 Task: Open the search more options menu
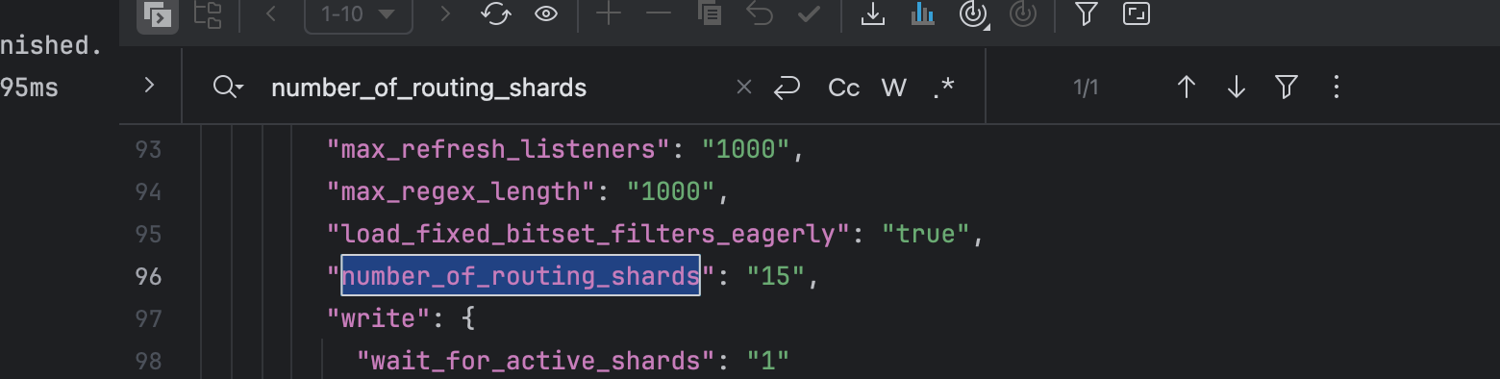click(1337, 88)
